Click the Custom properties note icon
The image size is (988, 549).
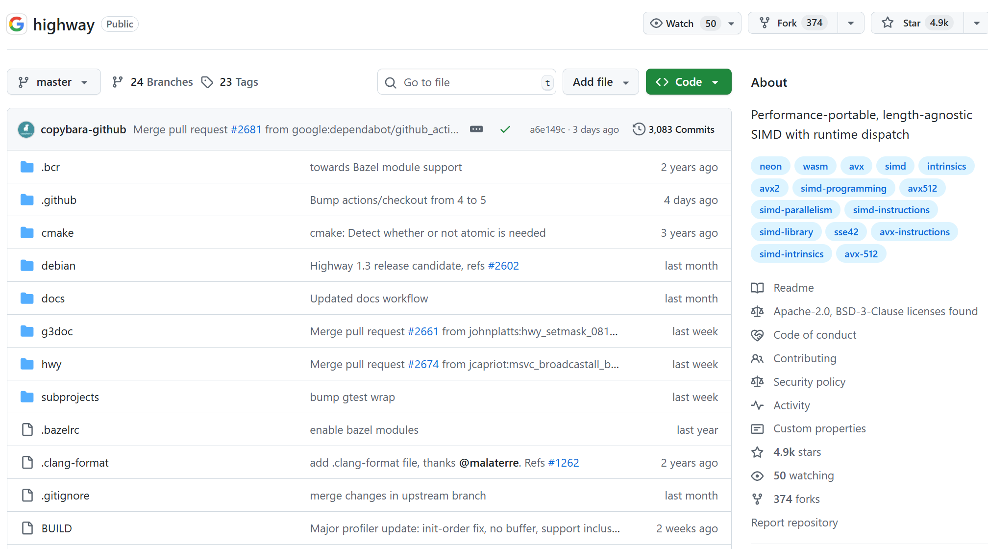pos(757,429)
